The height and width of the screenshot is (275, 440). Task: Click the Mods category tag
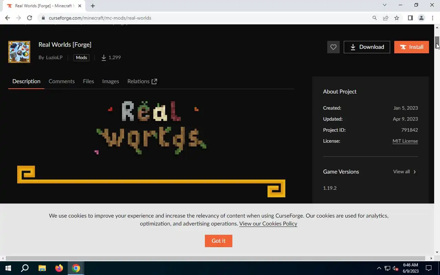(81, 57)
